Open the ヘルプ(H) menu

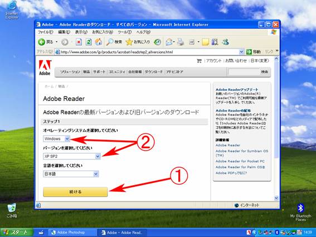(x=143, y=32)
